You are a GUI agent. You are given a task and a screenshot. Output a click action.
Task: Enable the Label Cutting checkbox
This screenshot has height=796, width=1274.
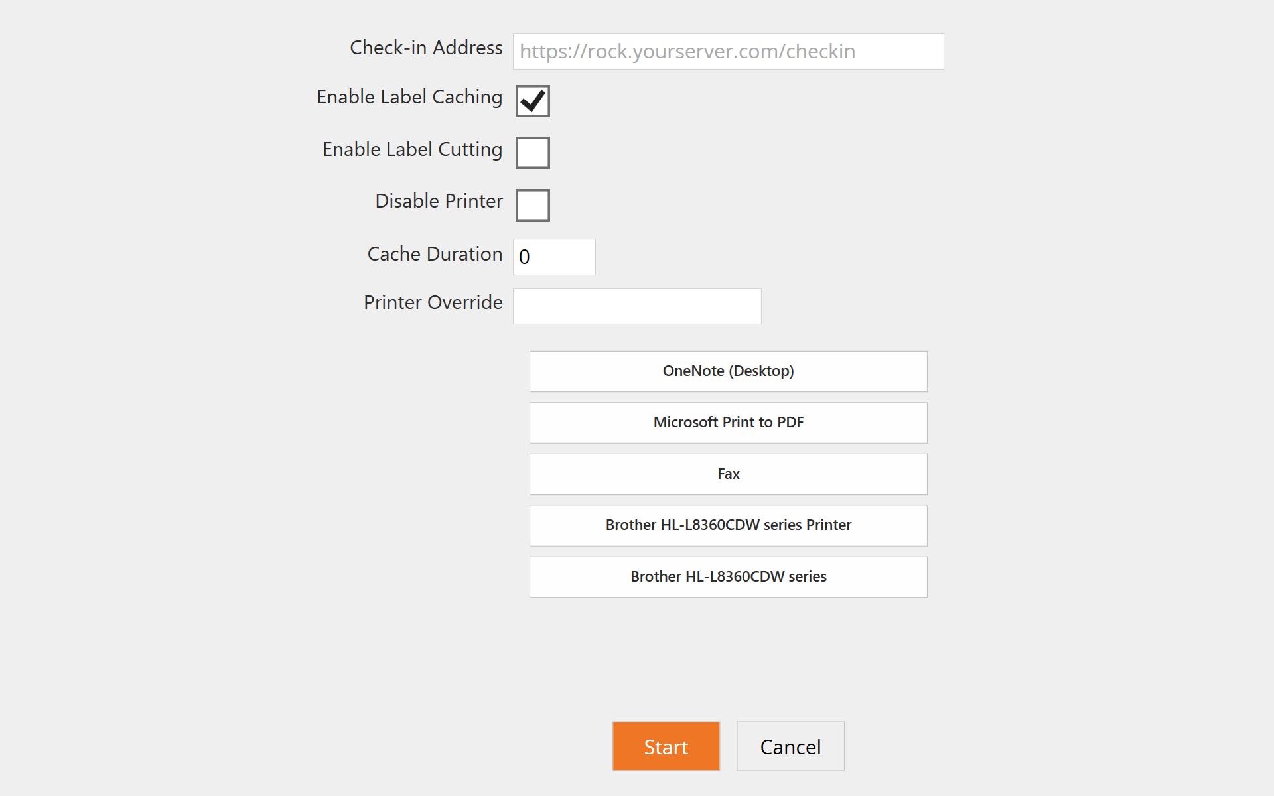click(x=533, y=153)
